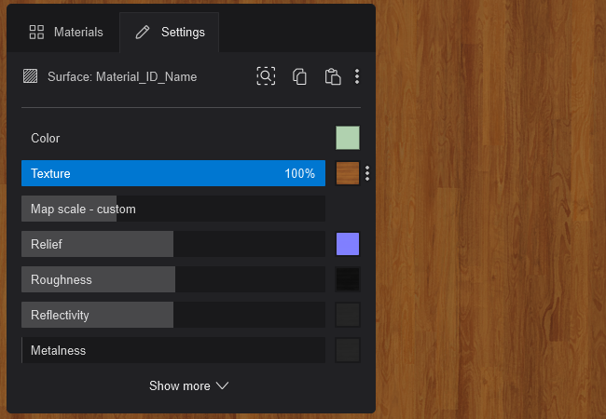This screenshot has width=606, height=419.
Task: Click the copy material icon
Action: pyautogui.click(x=299, y=76)
